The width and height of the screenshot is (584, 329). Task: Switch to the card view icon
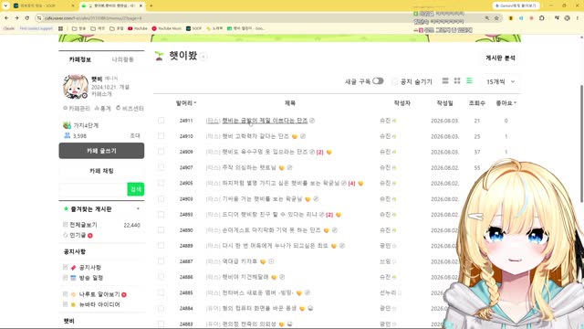(445, 81)
